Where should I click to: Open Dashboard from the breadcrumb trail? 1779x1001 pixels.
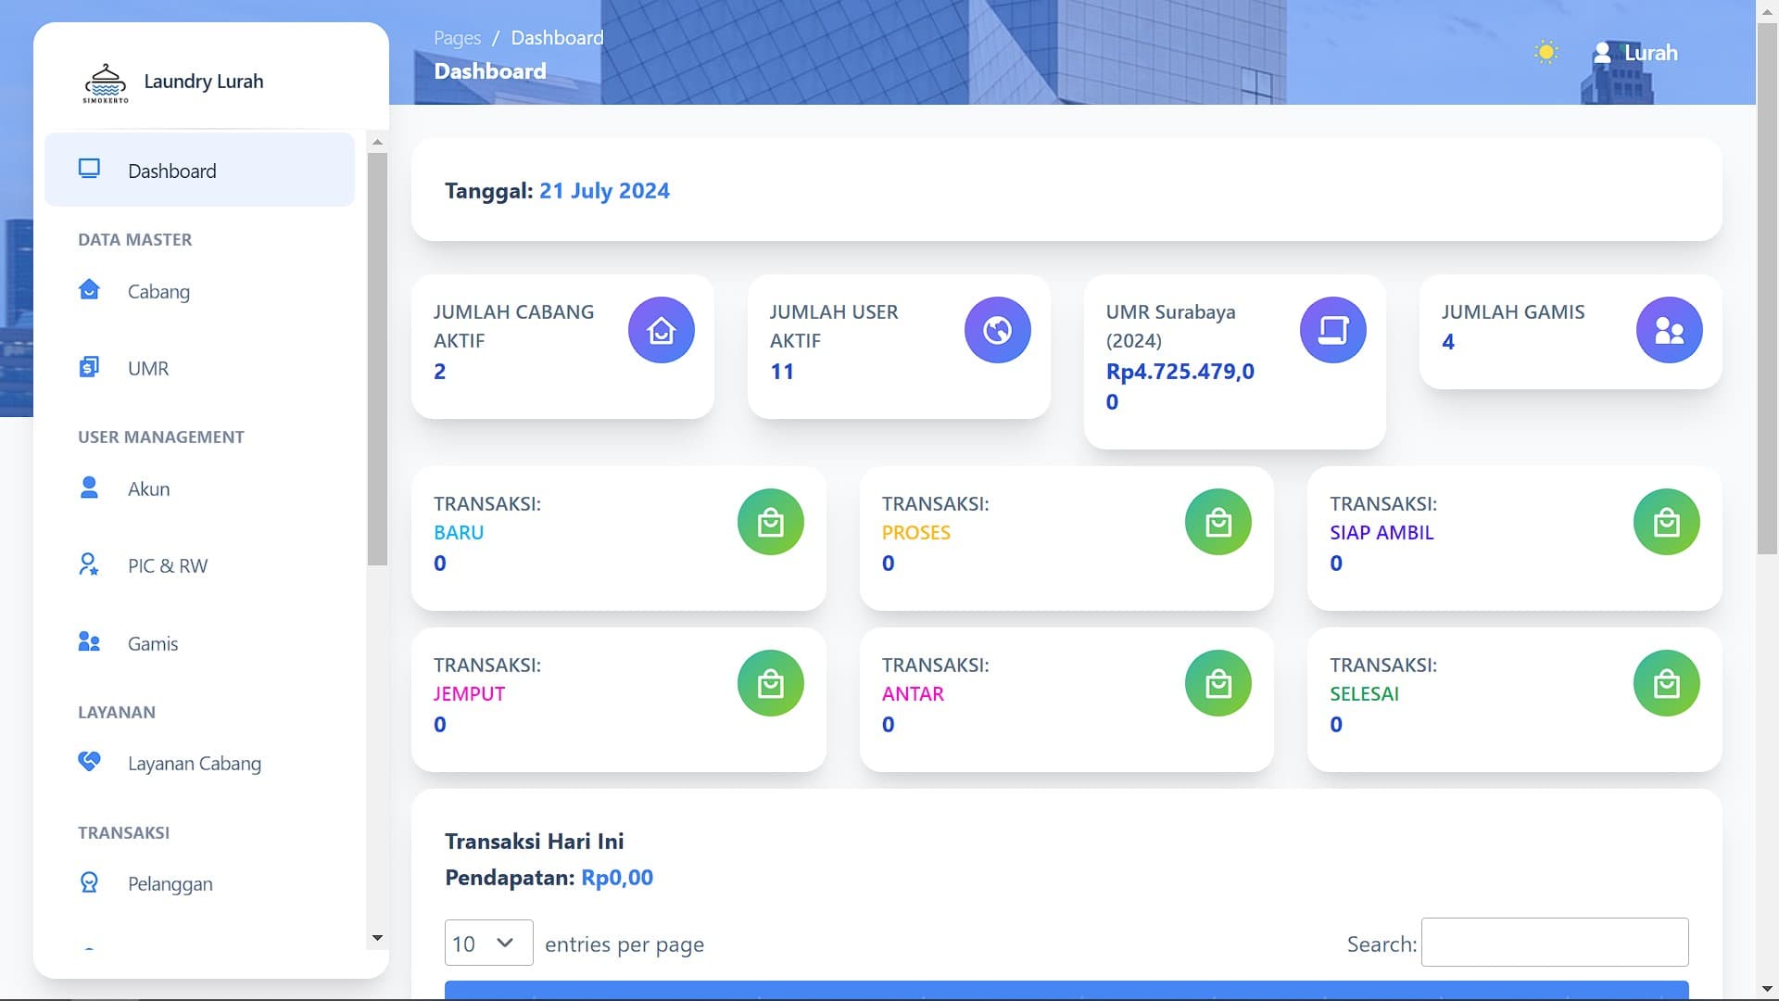[556, 37]
